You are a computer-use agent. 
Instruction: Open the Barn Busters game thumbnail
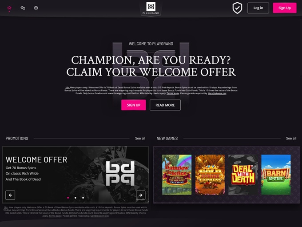(276, 175)
